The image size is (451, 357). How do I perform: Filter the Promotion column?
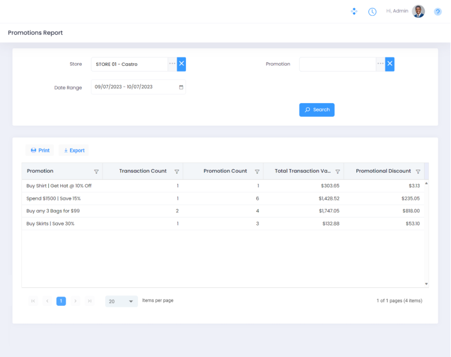(x=96, y=172)
